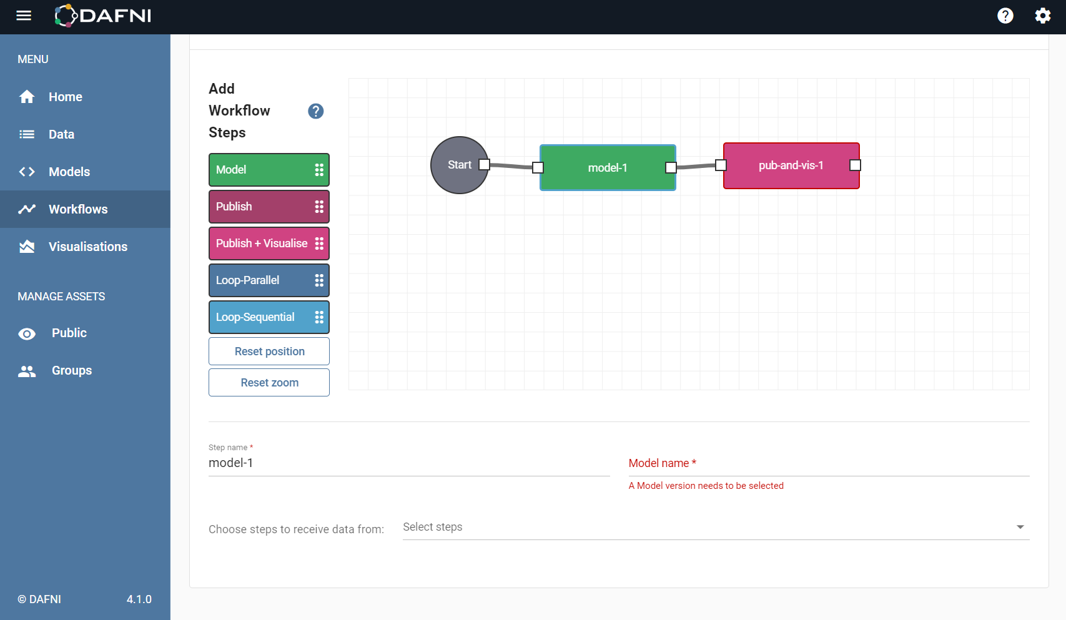Select the Models angle-bracket icon
The width and height of the screenshot is (1066, 620).
click(27, 172)
